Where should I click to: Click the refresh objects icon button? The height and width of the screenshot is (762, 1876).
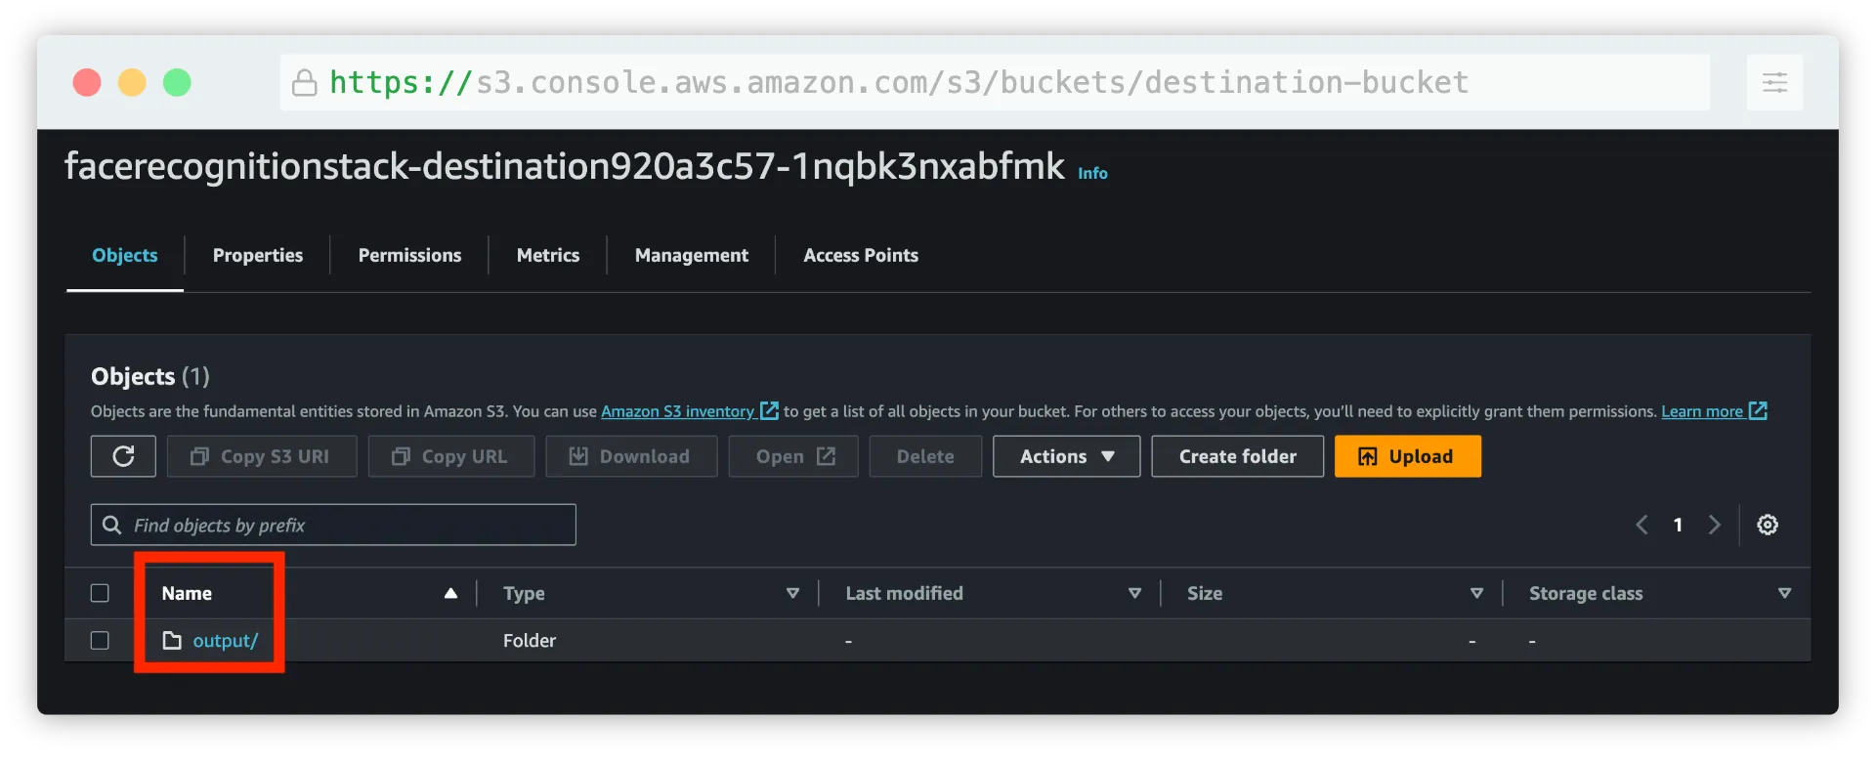[x=123, y=456]
